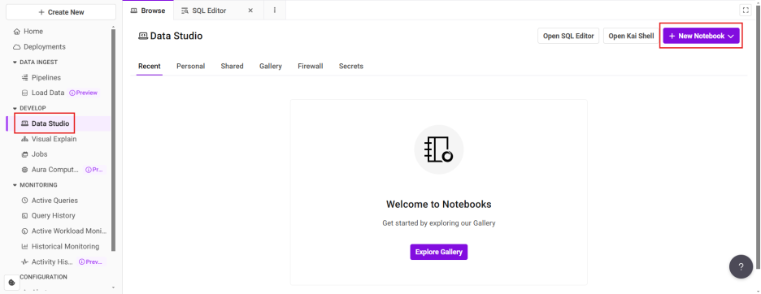Click the Create New button
Image resolution: width=761 pixels, height=294 pixels.
[61, 12]
